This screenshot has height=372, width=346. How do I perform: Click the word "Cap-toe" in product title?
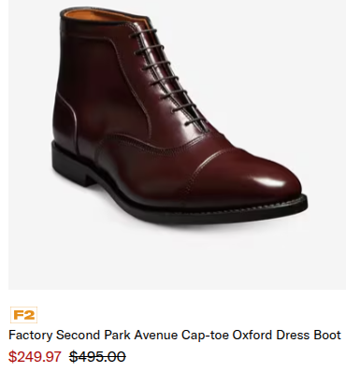click(x=206, y=336)
